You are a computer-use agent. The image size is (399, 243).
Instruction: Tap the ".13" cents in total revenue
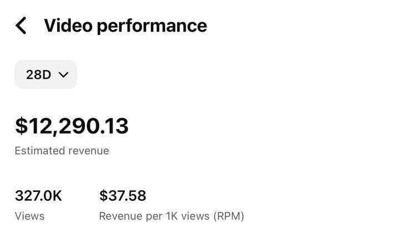tap(115, 126)
